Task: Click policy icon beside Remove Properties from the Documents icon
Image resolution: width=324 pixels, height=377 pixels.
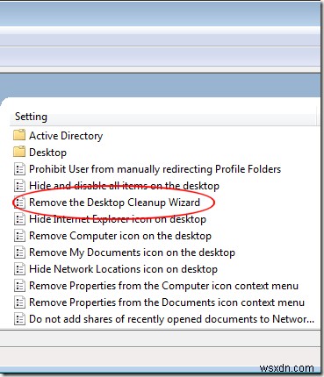Action: pyautogui.click(x=19, y=302)
